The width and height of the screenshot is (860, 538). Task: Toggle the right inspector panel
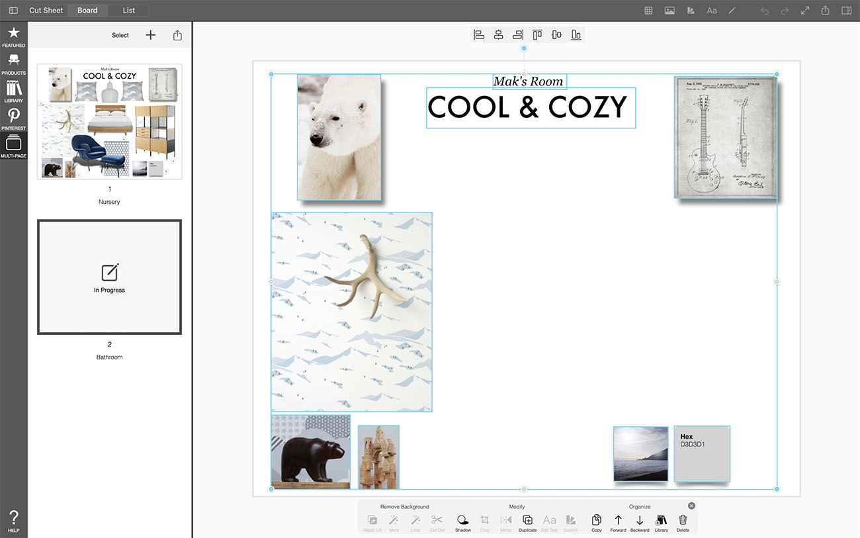pos(846,11)
